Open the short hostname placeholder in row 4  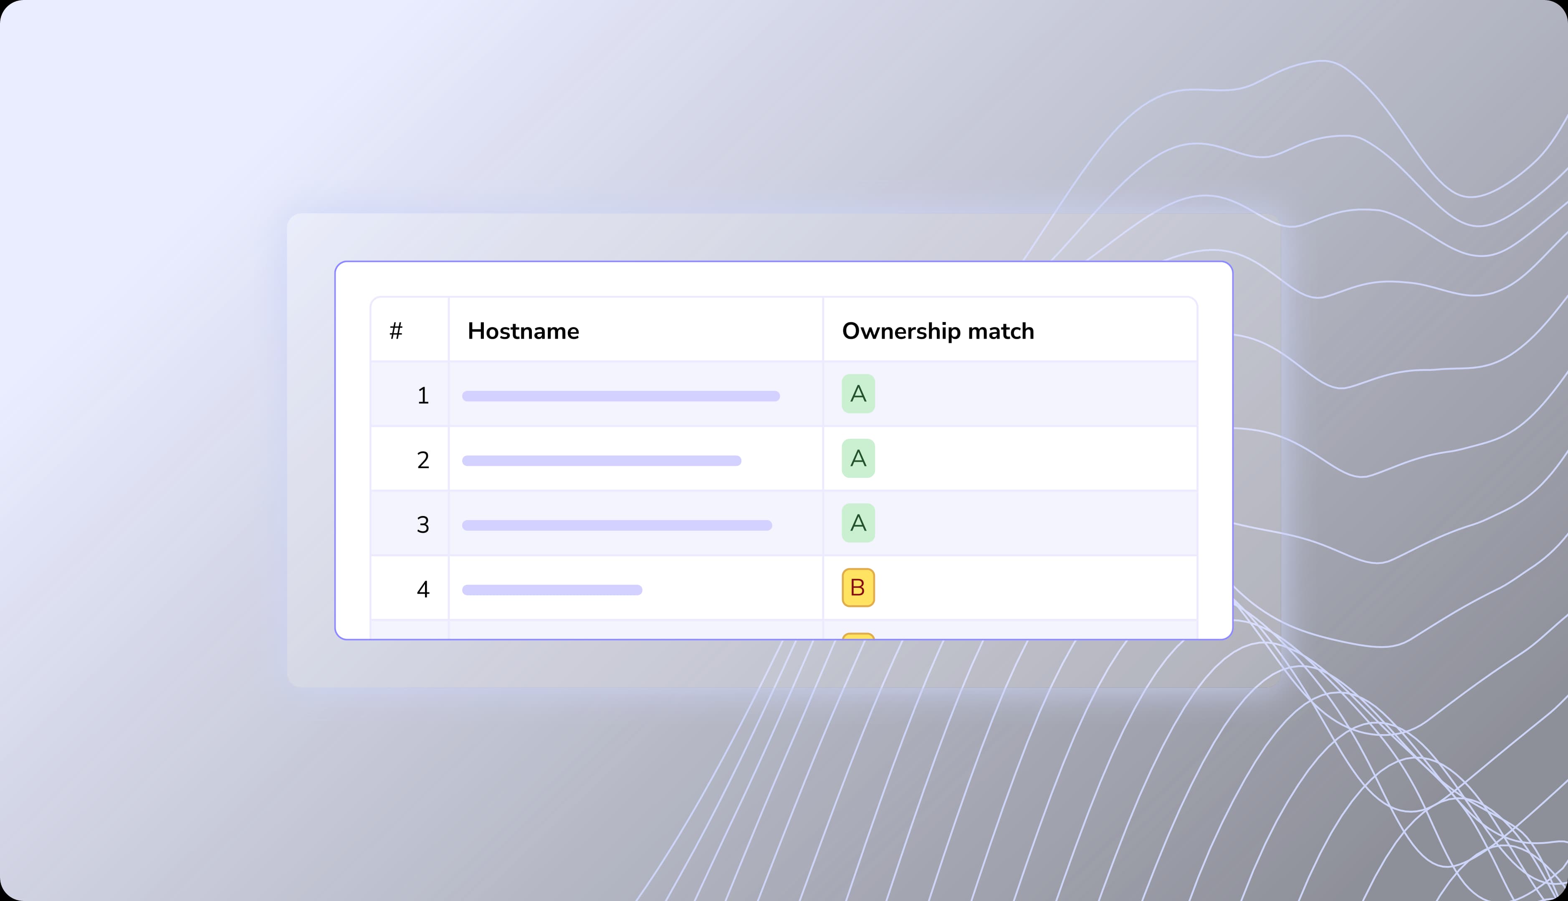[552, 590]
